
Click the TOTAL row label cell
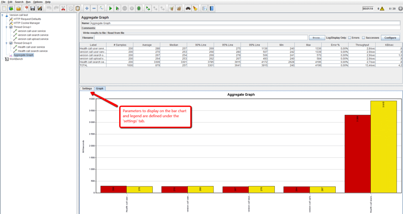[x=93, y=65]
